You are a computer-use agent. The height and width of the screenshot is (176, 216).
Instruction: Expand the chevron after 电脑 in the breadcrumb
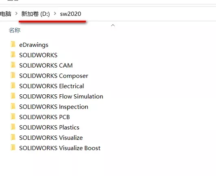(16, 13)
